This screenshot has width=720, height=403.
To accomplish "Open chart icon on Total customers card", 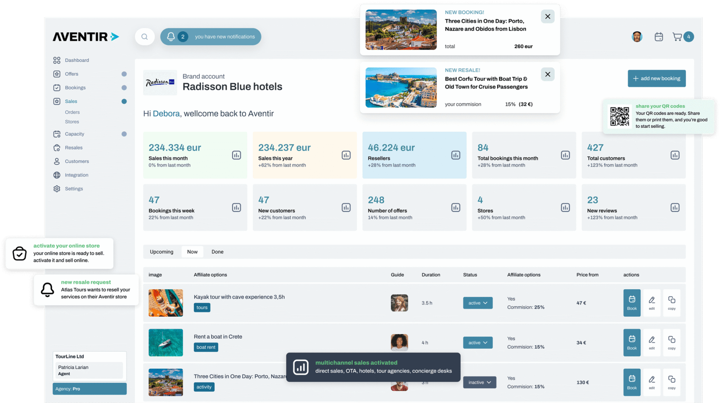I will (x=675, y=155).
